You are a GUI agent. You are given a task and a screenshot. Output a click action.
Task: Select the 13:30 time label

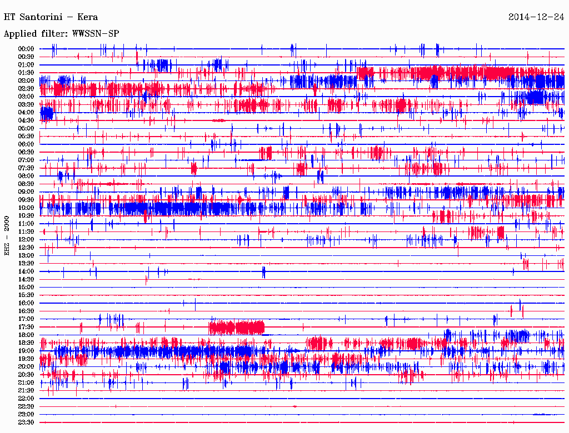(26, 263)
